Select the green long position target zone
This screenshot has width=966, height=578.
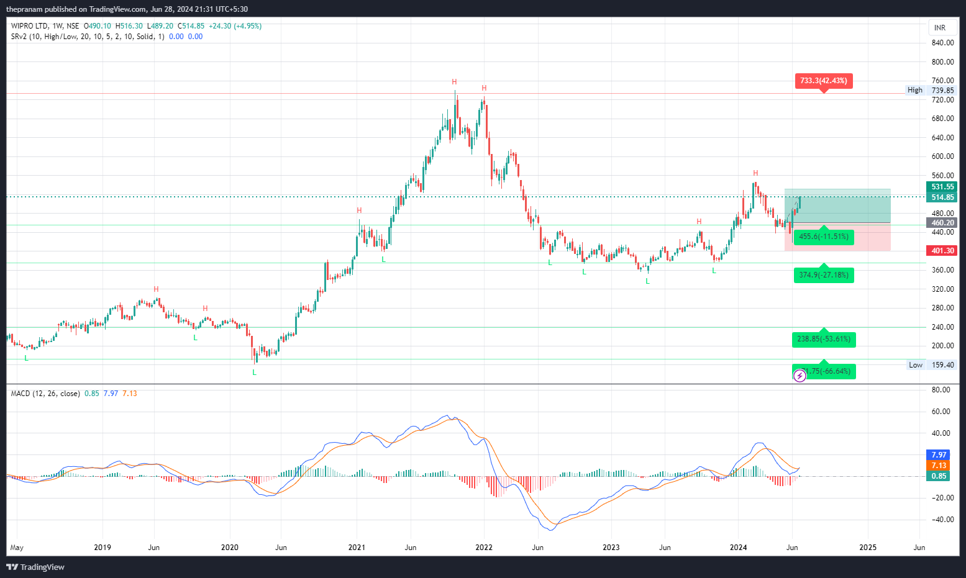(x=837, y=205)
